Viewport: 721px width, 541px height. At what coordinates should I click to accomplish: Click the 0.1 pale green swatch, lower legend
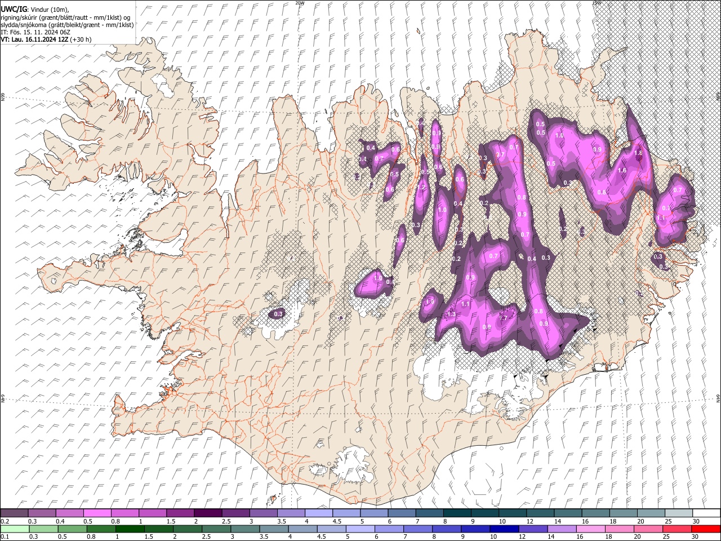(15, 529)
